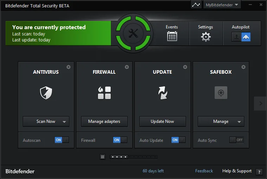Show the next modules with the right arrow
Viewport: 267px width, 179px height.
(260, 104)
